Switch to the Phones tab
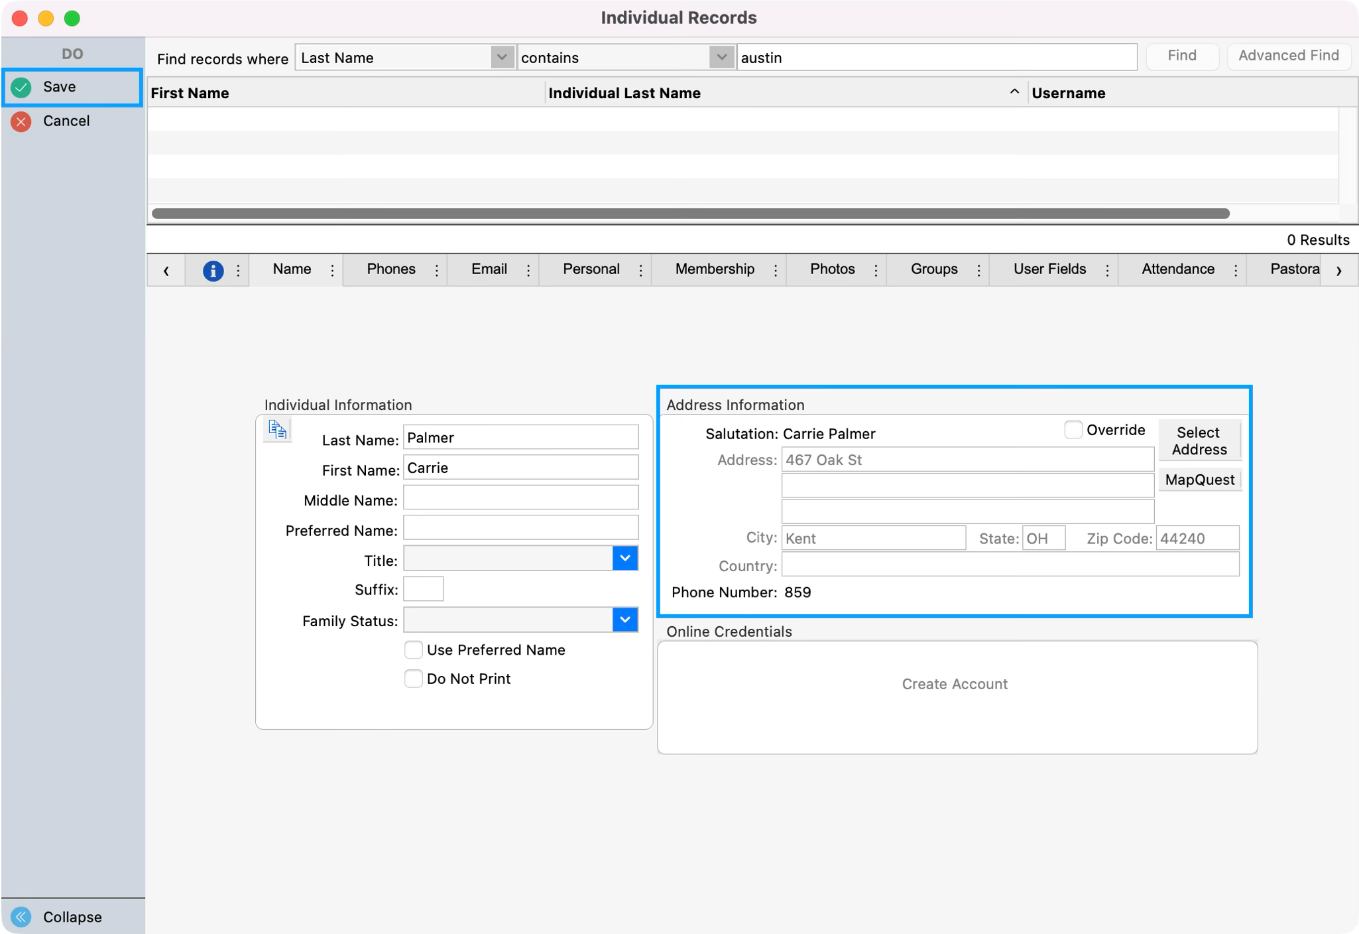 pos(391,269)
